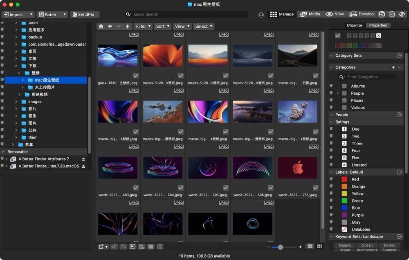Image resolution: width=409 pixels, height=260 pixels.
Task: Open the Sort dropdown menu
Action: pyautogui.click(x=162, y=26)
